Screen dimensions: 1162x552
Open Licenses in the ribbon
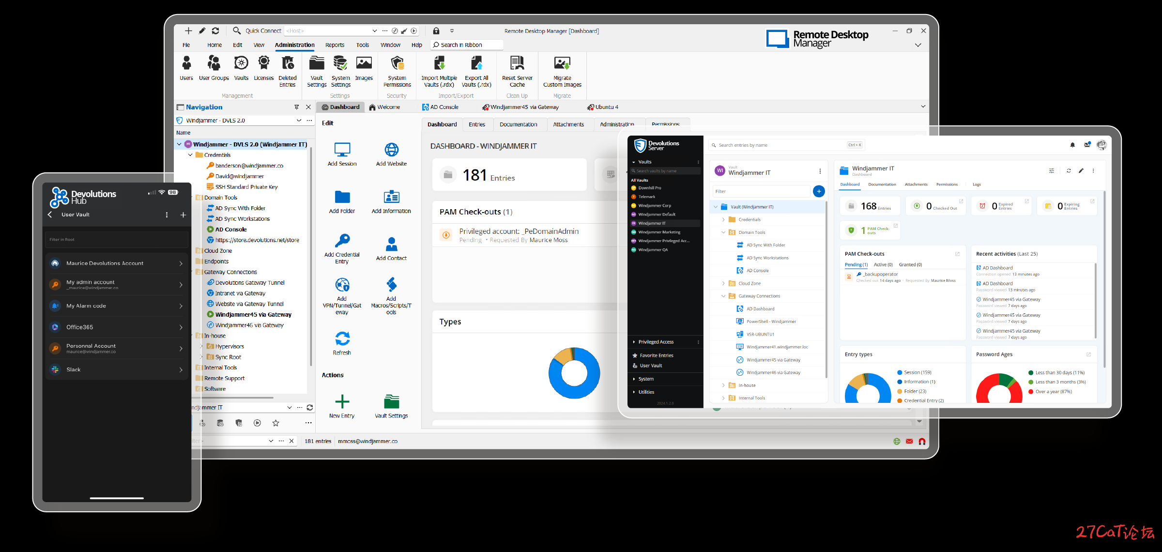[x=263, y=68]
